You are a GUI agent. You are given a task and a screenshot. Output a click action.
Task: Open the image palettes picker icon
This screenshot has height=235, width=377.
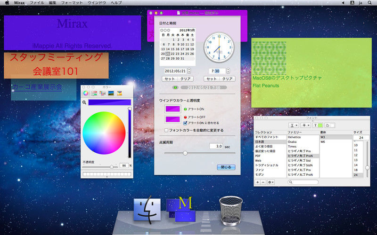point(111,93)
